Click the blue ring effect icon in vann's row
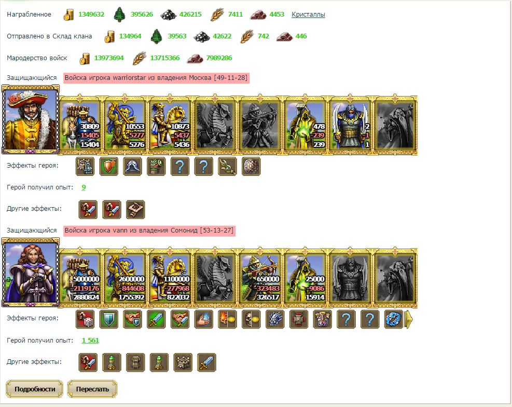The width and height of the screenshot is (512, 407). pyautogui.click(x=394, y=319)
